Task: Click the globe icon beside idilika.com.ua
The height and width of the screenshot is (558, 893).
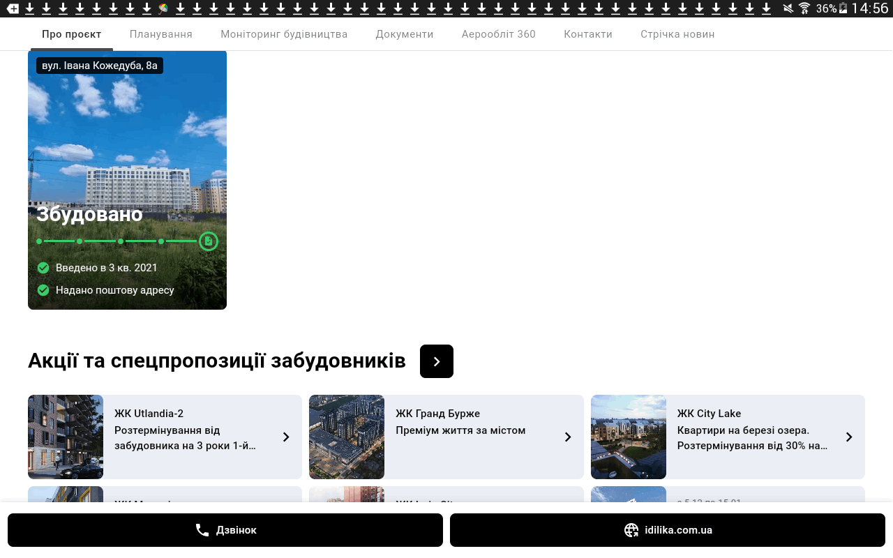Action: [631, 530]
